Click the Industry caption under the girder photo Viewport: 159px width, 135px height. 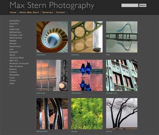(75, 55)
